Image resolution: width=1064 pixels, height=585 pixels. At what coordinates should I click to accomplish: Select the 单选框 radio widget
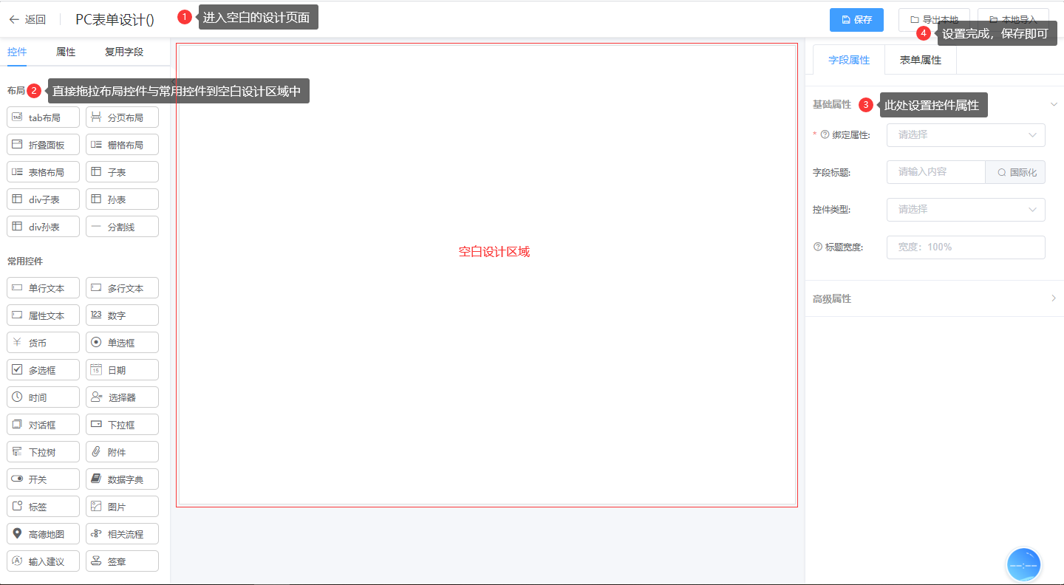coord(123,343)
